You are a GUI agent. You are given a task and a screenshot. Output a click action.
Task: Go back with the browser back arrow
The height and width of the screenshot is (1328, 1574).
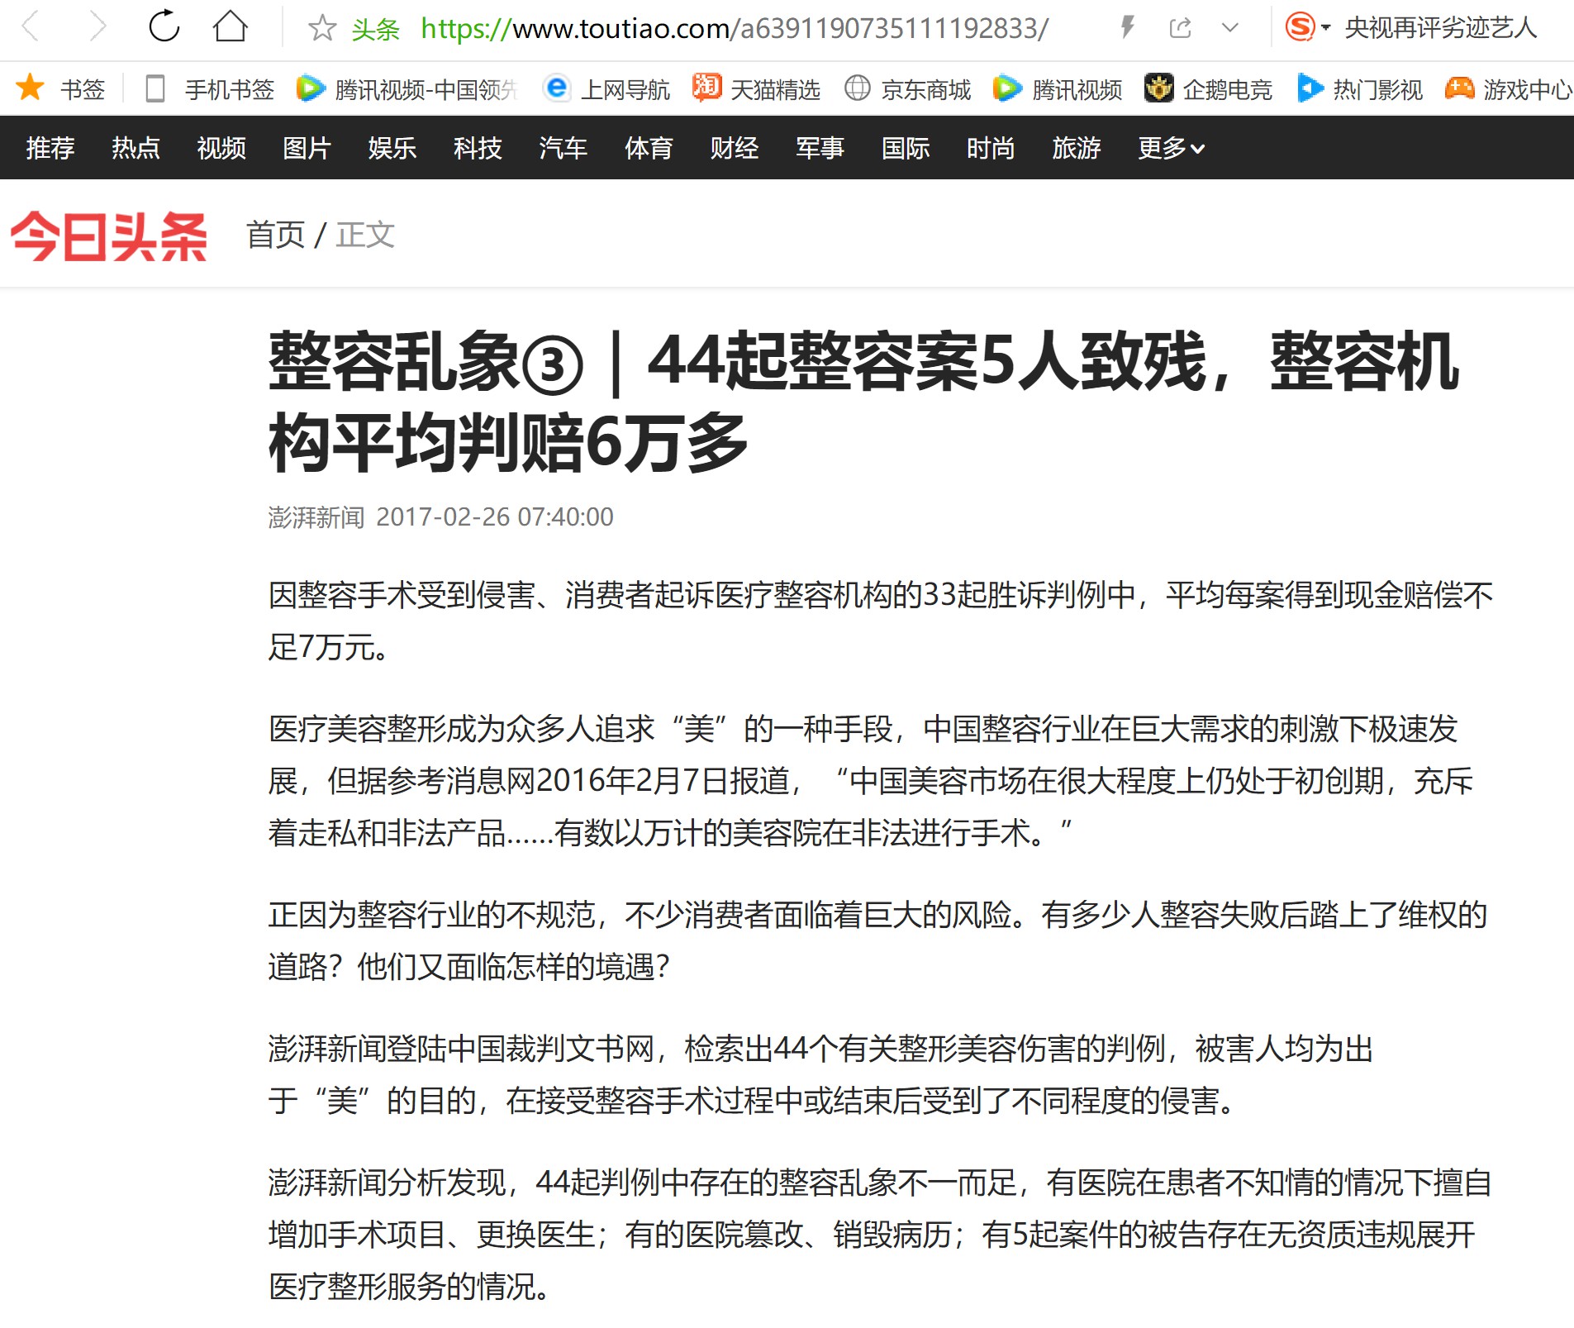click(31, 27)
